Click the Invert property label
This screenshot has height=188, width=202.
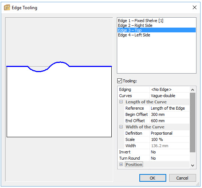click(125, 152)
